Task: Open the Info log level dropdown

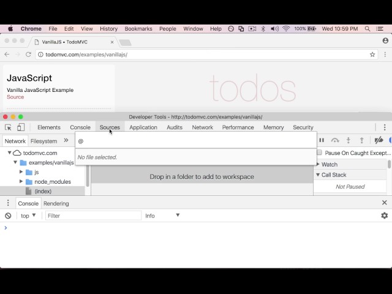Action: click(x=162, y=216)
